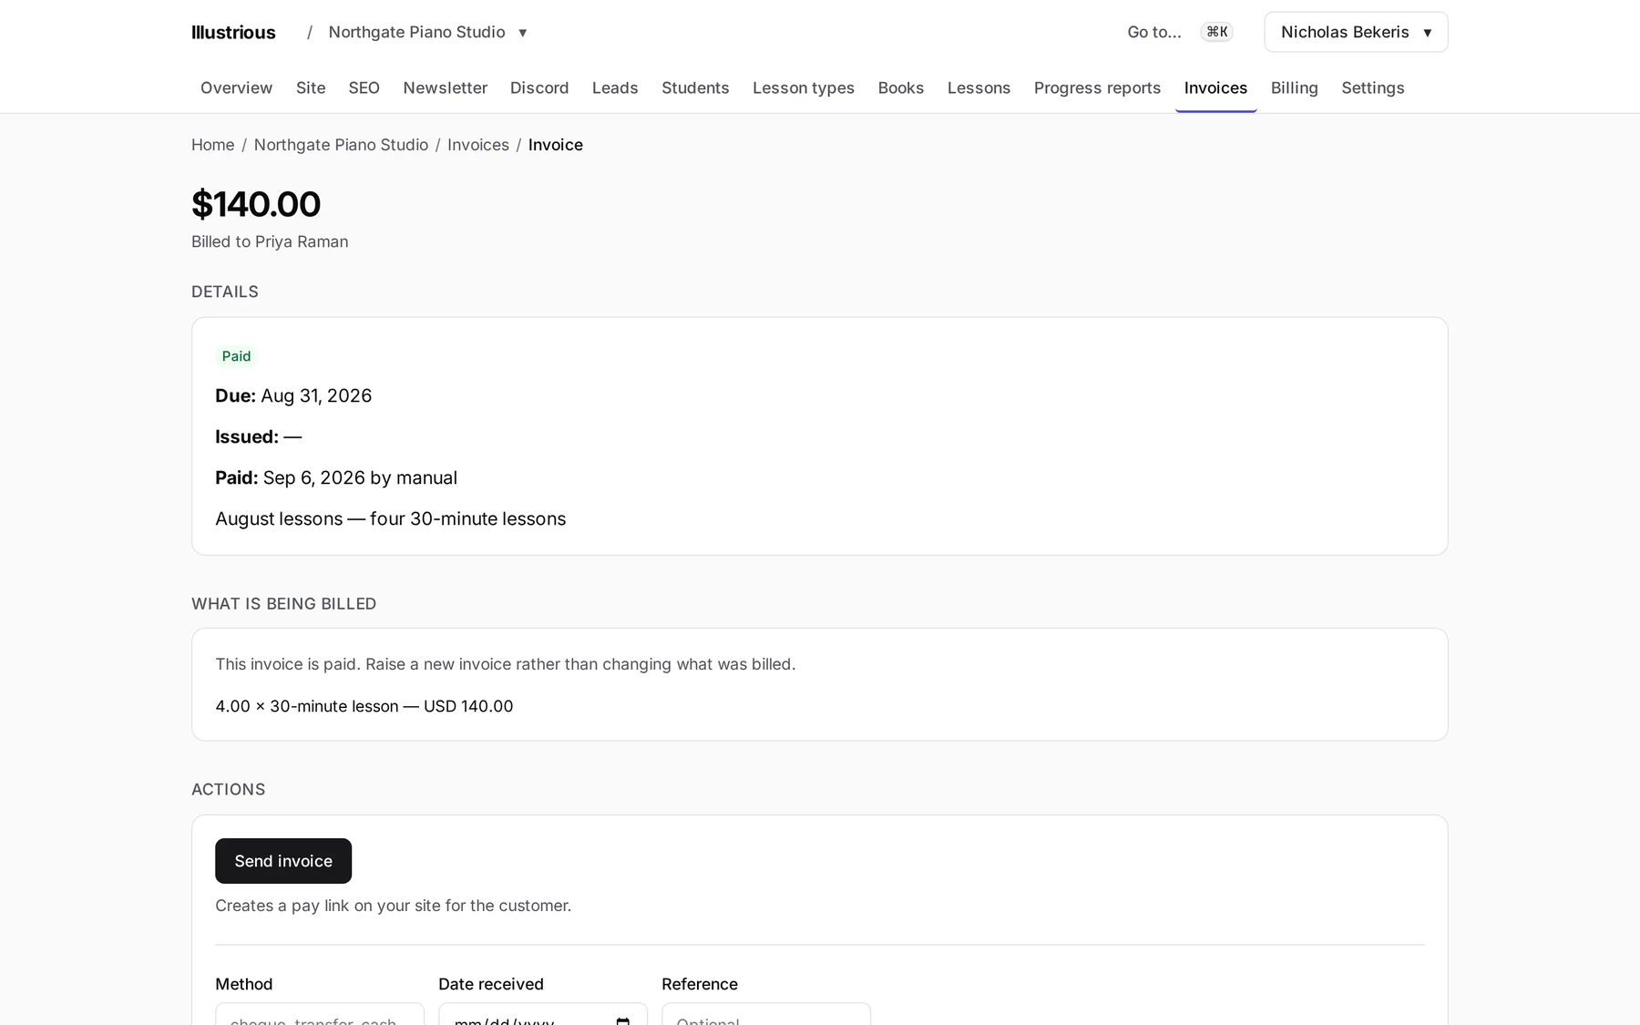Open the Northgate Piano Studio switcher dropdown

coord(427,32)
